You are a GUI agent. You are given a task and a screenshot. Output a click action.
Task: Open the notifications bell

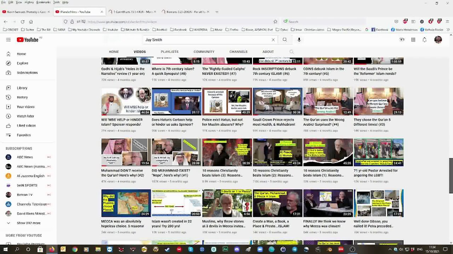(424, 40)
